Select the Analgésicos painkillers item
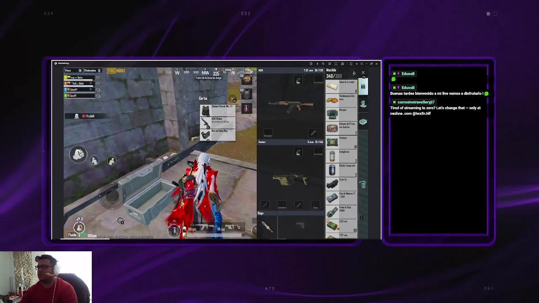Image resolution: width=539 pixels, height=303 pixels. [x=342, y=156]
